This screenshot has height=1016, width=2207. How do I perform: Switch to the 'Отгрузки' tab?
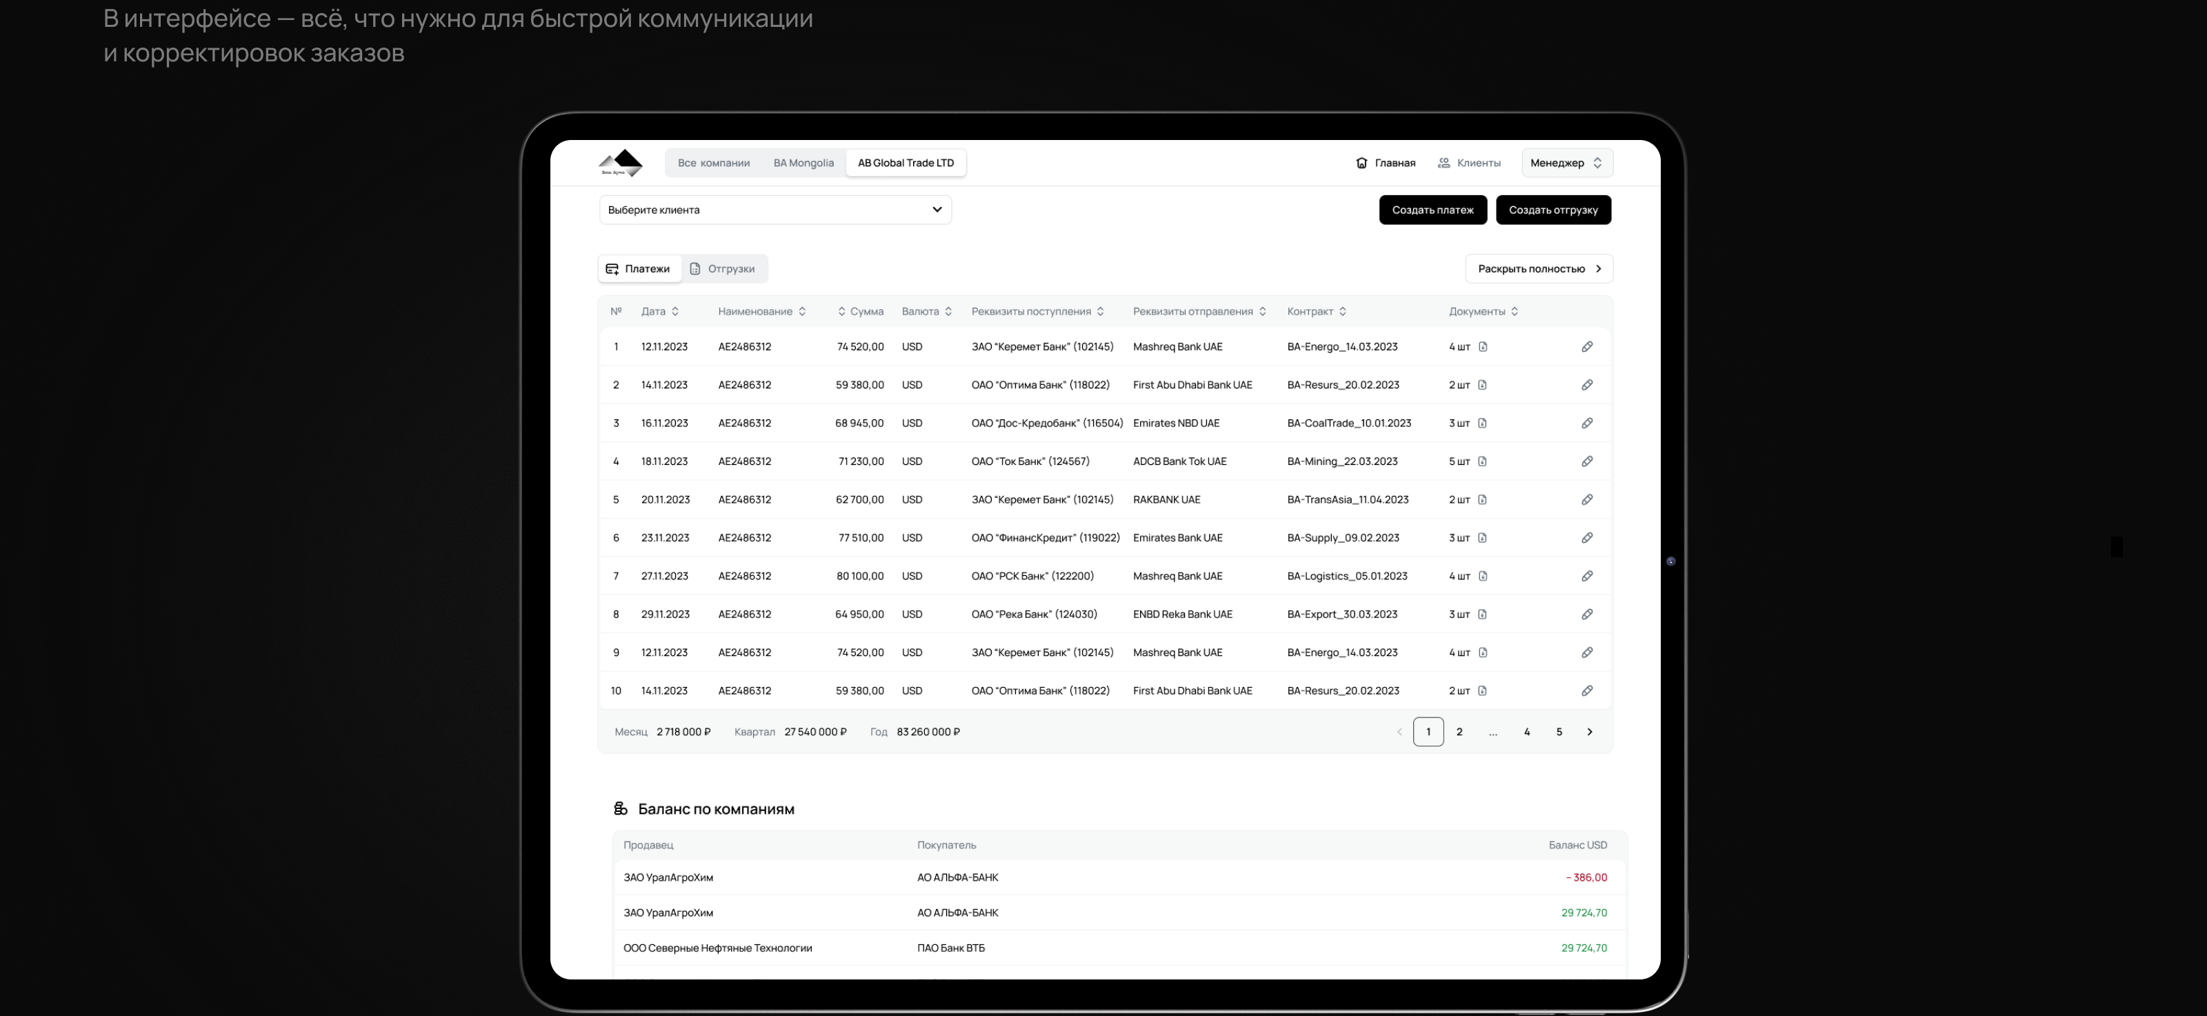tap(724, 269)
